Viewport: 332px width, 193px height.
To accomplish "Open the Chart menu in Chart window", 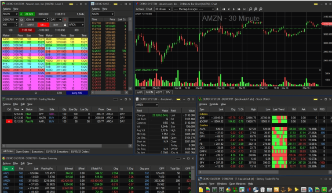I will (149, 9).
